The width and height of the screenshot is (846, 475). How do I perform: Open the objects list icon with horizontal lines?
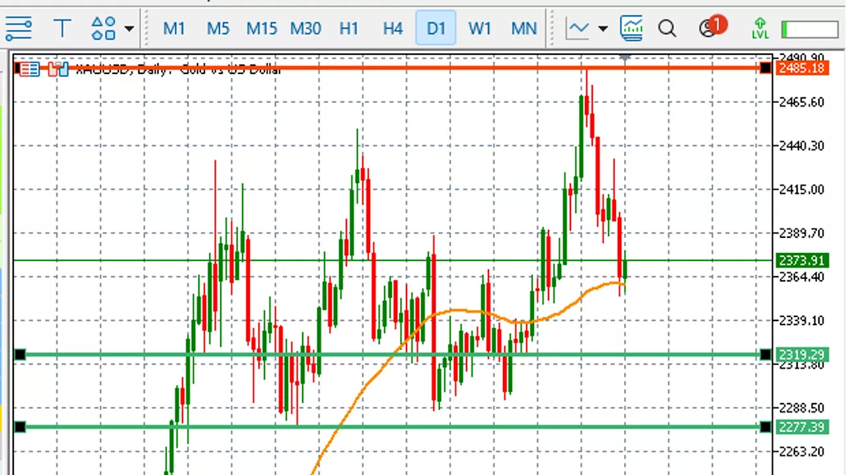pyautogui.click(x=18, y=28)
